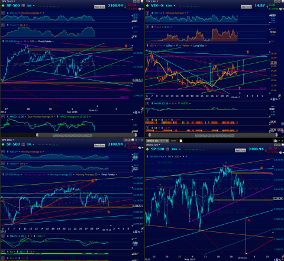Open VIX 15m title menu
This screenshot has height=261, width=284.
click(x=152, y=1)
